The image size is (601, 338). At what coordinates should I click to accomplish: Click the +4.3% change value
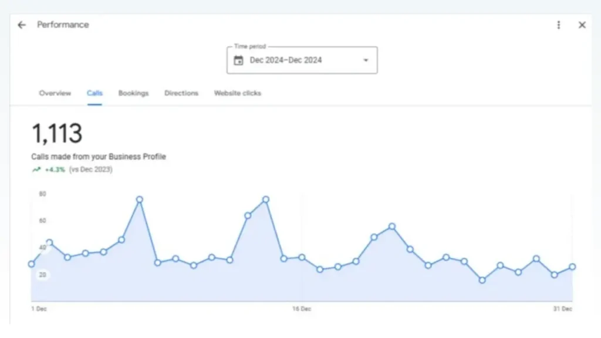click(x=55, y=170)
